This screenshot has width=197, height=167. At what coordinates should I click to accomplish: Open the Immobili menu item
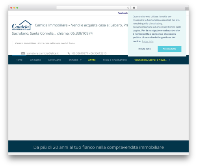pyautogui.click(x=73, y=60)
